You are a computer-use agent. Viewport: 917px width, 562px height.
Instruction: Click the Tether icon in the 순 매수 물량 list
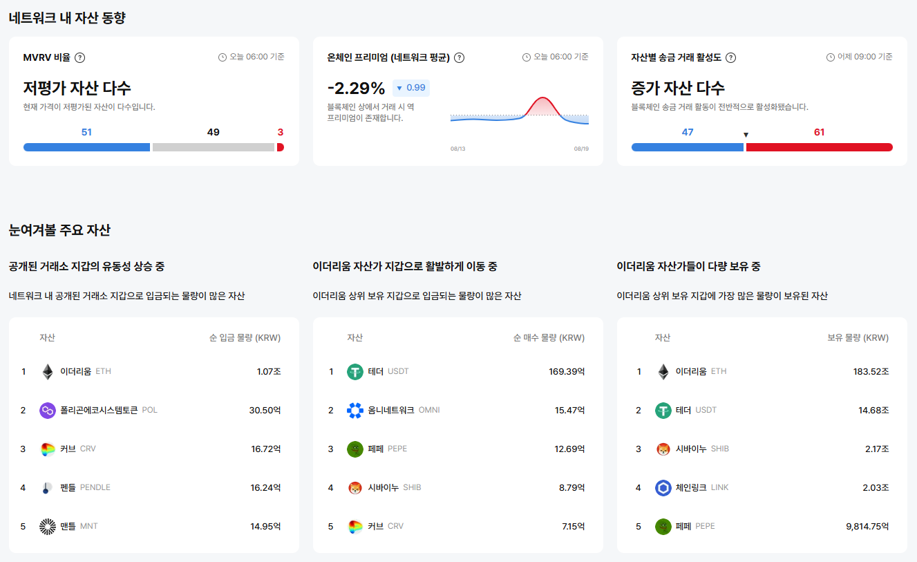click(355, 372)
